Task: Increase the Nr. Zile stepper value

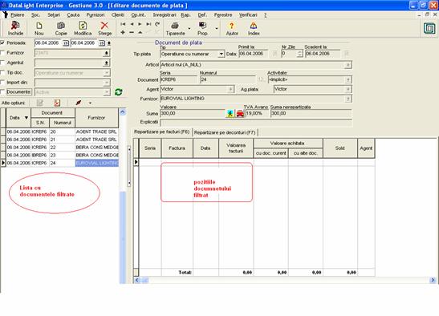Action: pyautogui.click(x=299, y=52)
